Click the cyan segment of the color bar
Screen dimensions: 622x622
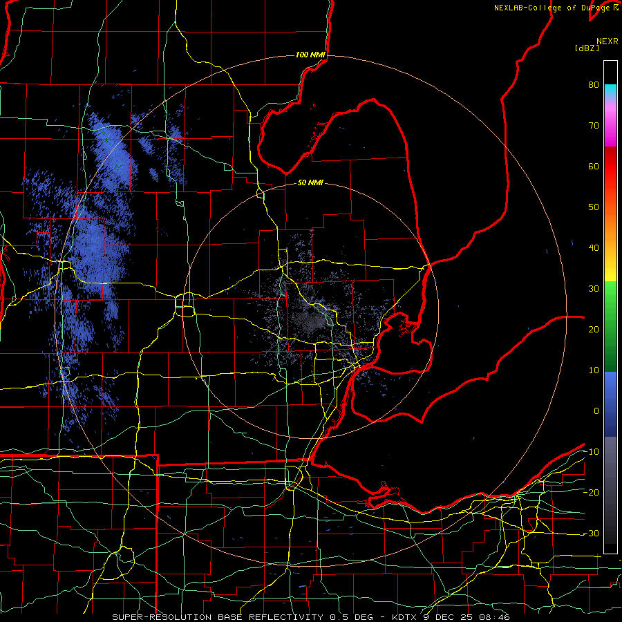[x=610, y=91]
